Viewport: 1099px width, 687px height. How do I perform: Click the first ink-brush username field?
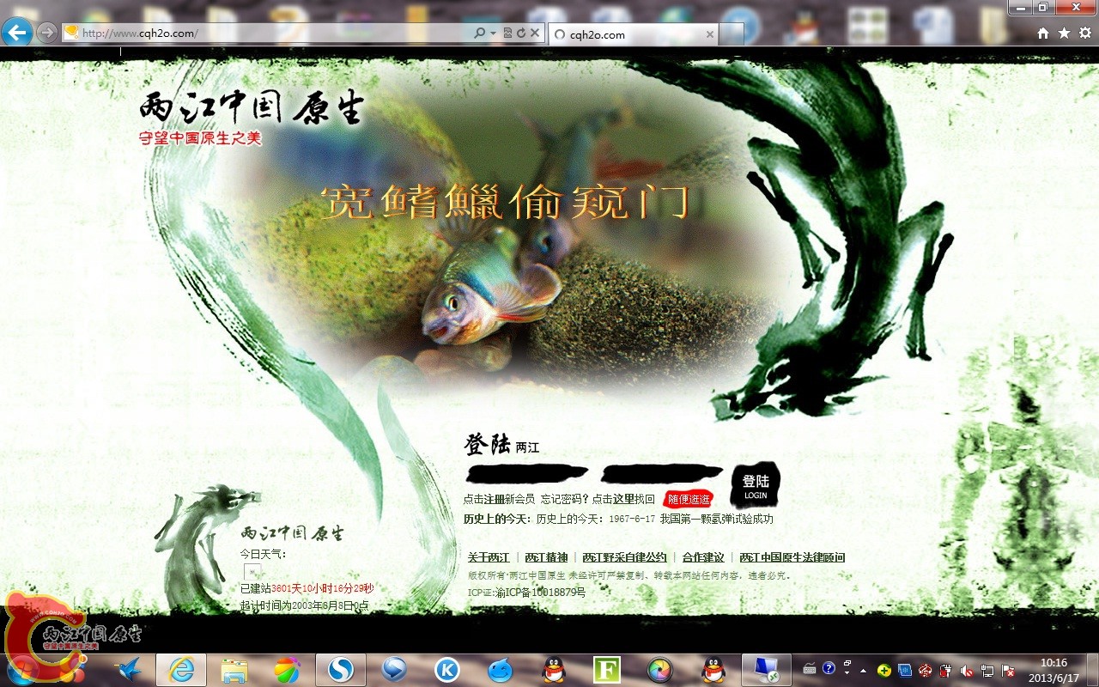pyautogui.click(x=526, y=472)
